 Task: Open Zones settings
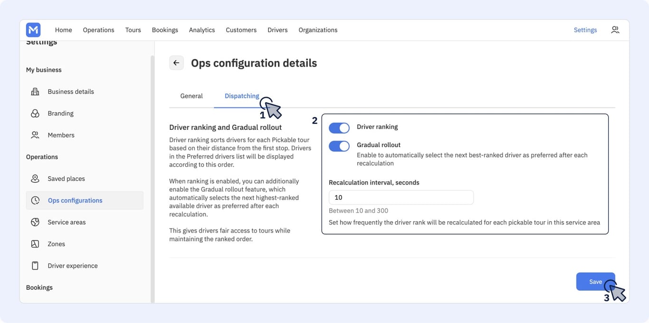click(85, 244)
